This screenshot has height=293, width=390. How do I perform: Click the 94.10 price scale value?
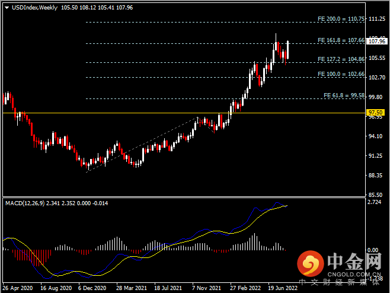click(376, 136)
